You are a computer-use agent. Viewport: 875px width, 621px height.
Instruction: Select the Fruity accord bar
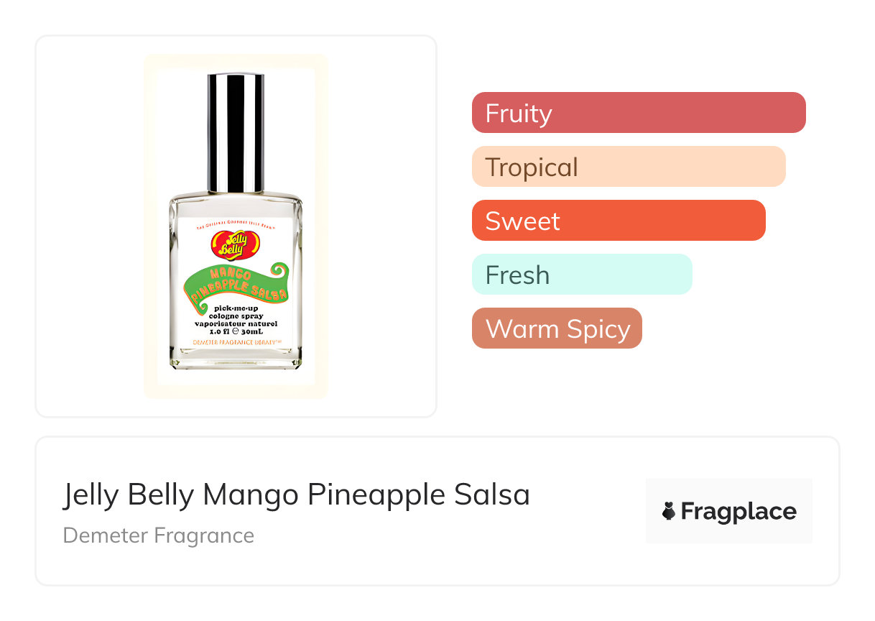(x=638, y=113)
